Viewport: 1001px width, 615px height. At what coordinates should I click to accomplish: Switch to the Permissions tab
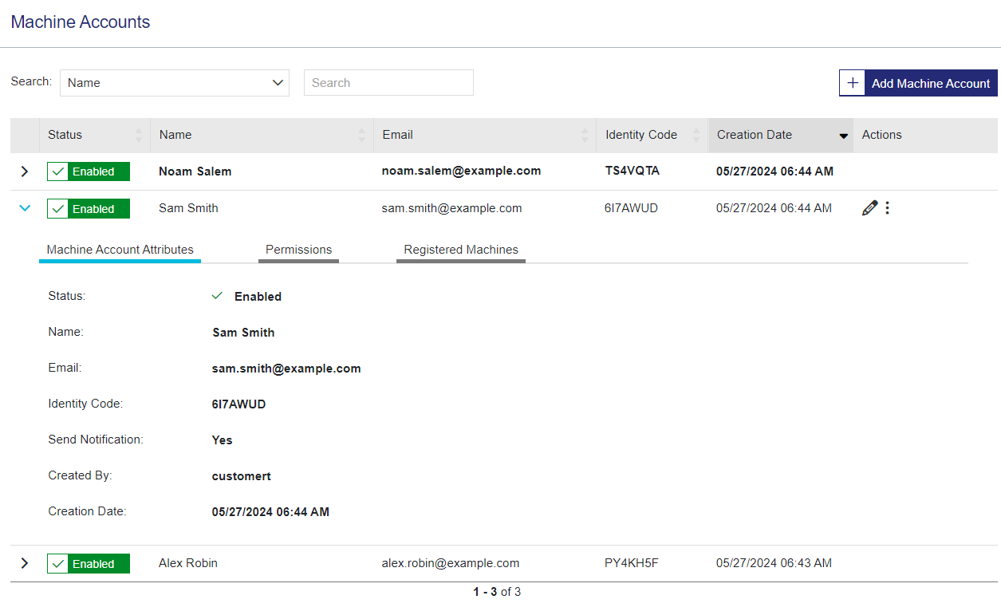[x=298, y=250]
